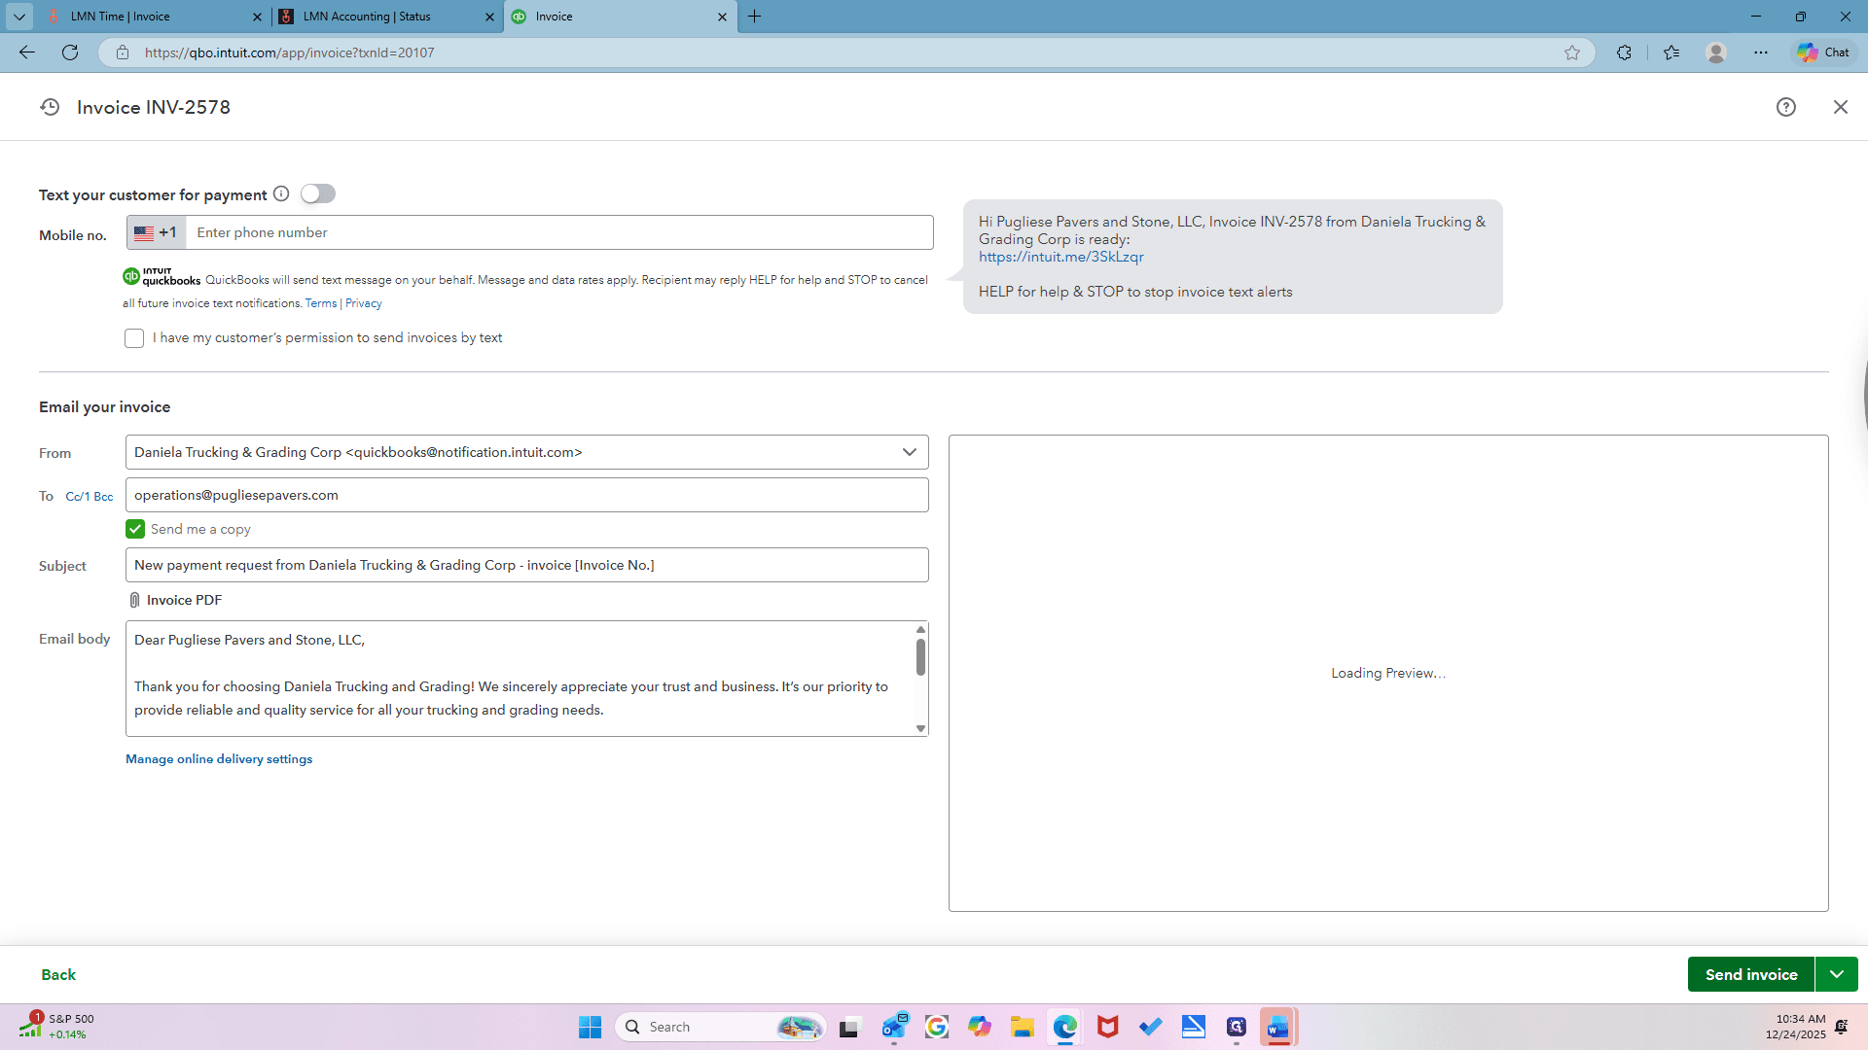Open Outlook from taskbar
This screenshot has height=1050, width=1868.
(x=894, y=1027)
